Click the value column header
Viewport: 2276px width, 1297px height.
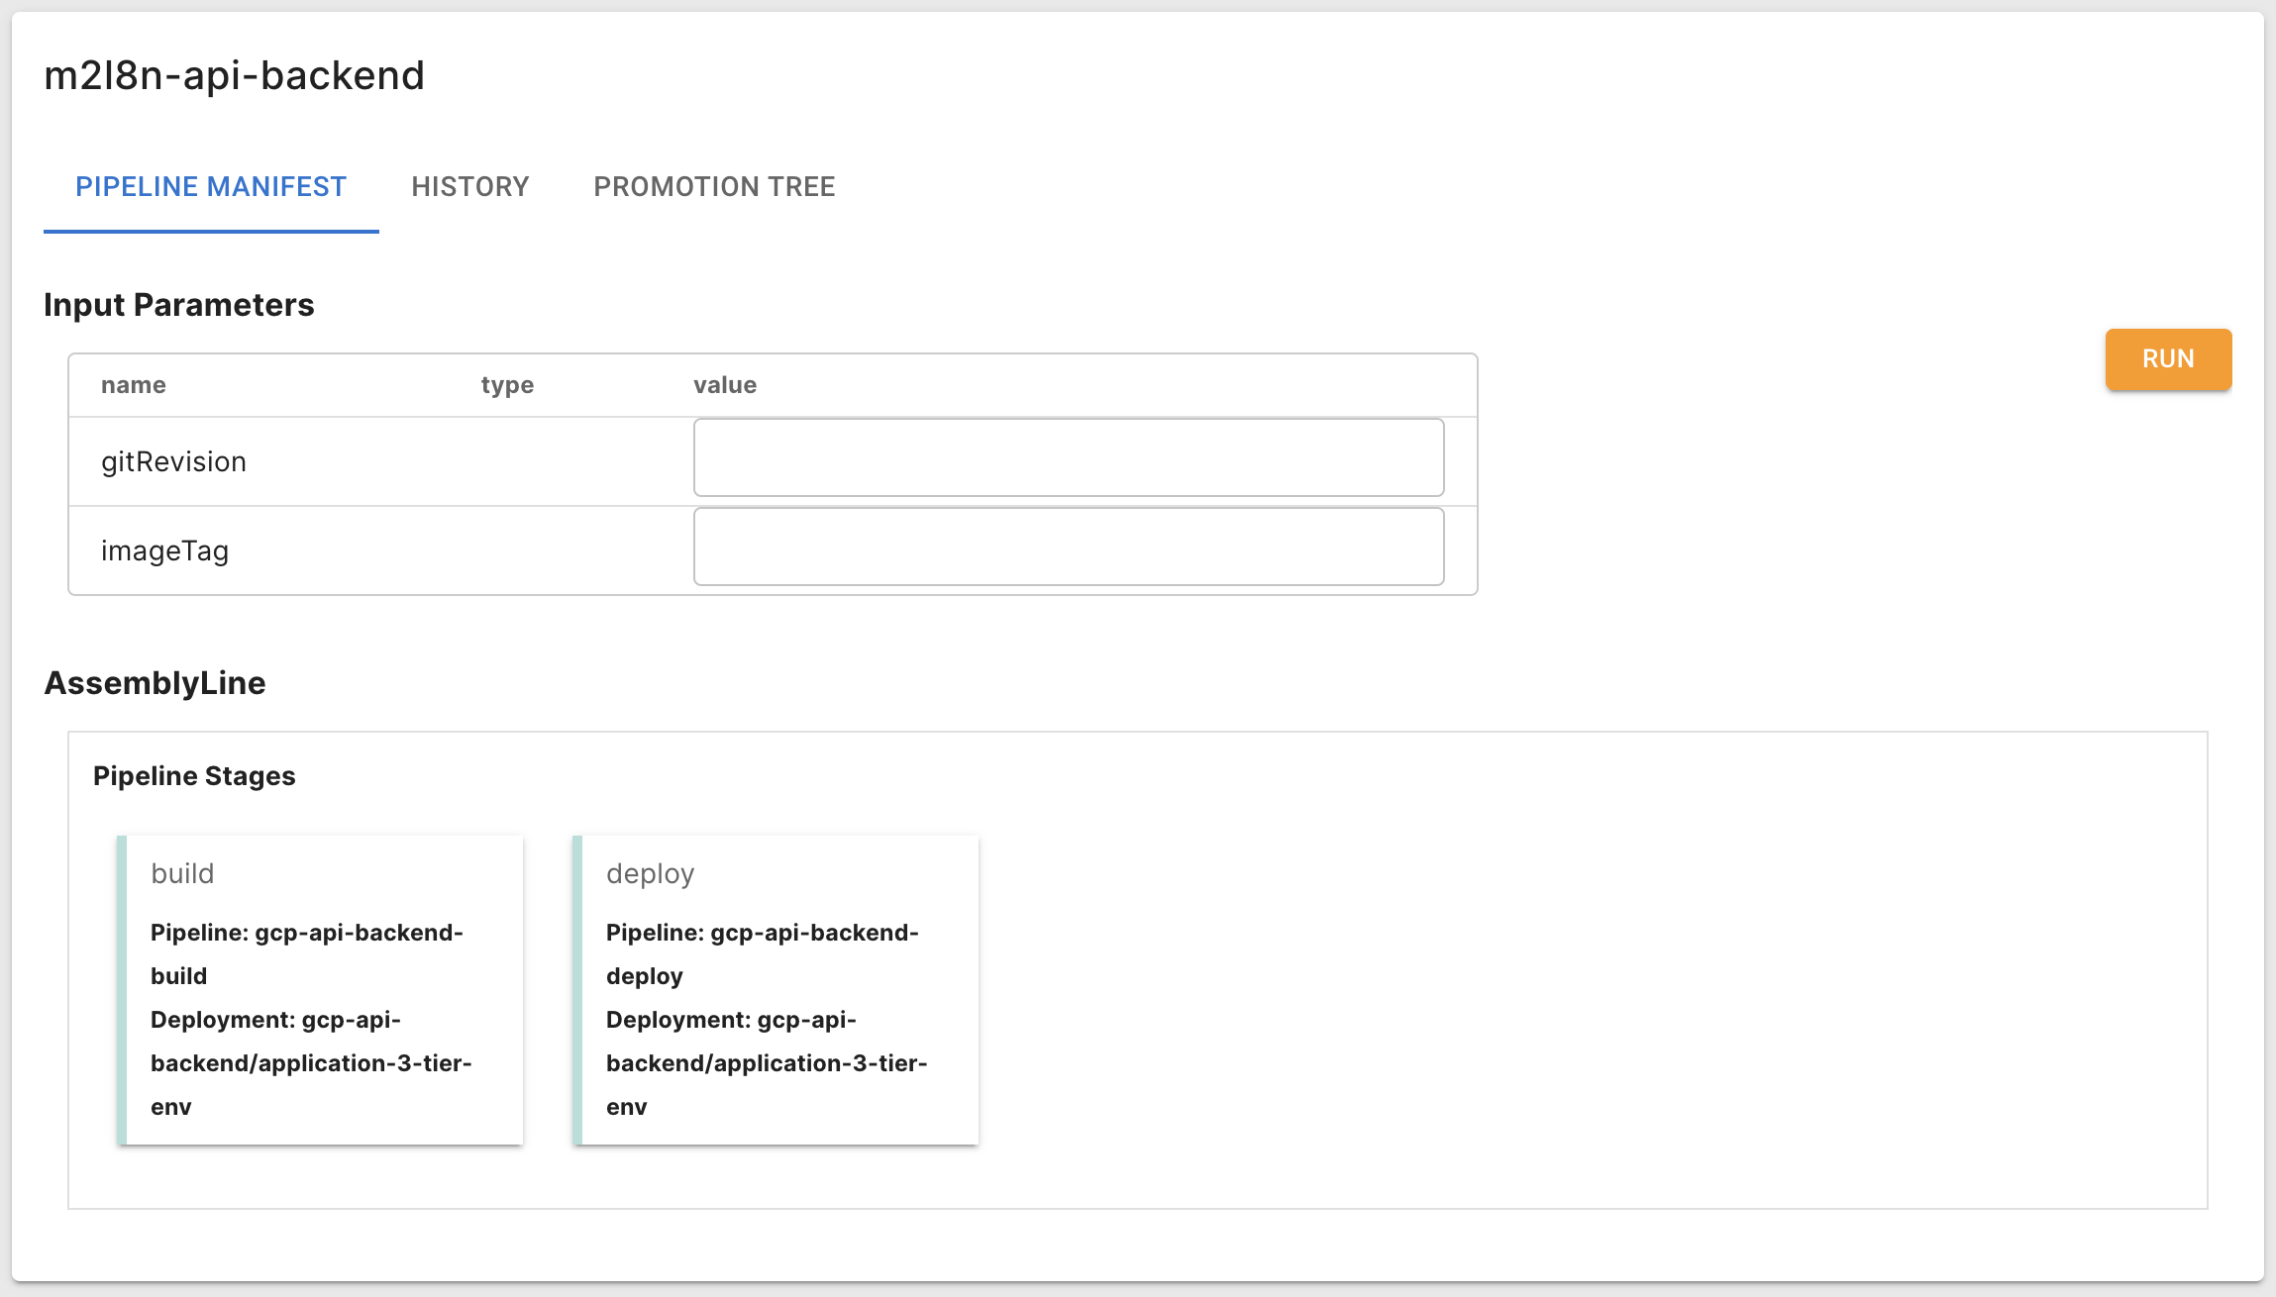(725, 385)
